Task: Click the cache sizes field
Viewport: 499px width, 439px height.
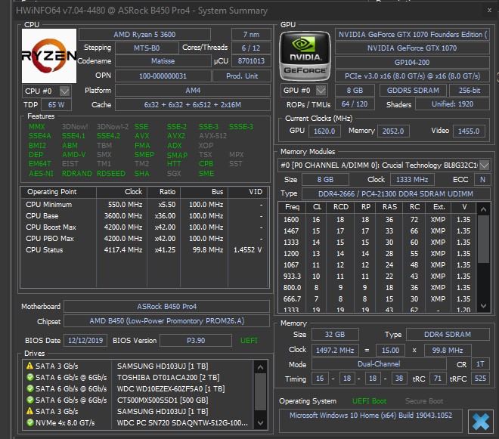Action: pyautogui.click(x=193, y=105)
